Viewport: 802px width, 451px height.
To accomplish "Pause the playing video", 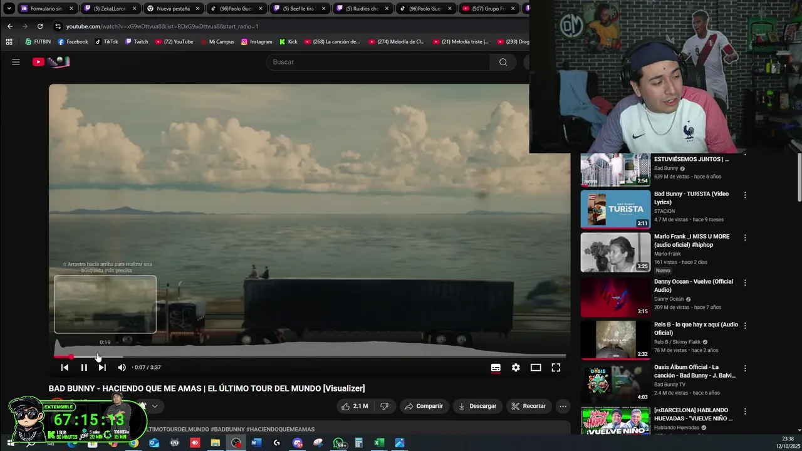I will point(83,368).
